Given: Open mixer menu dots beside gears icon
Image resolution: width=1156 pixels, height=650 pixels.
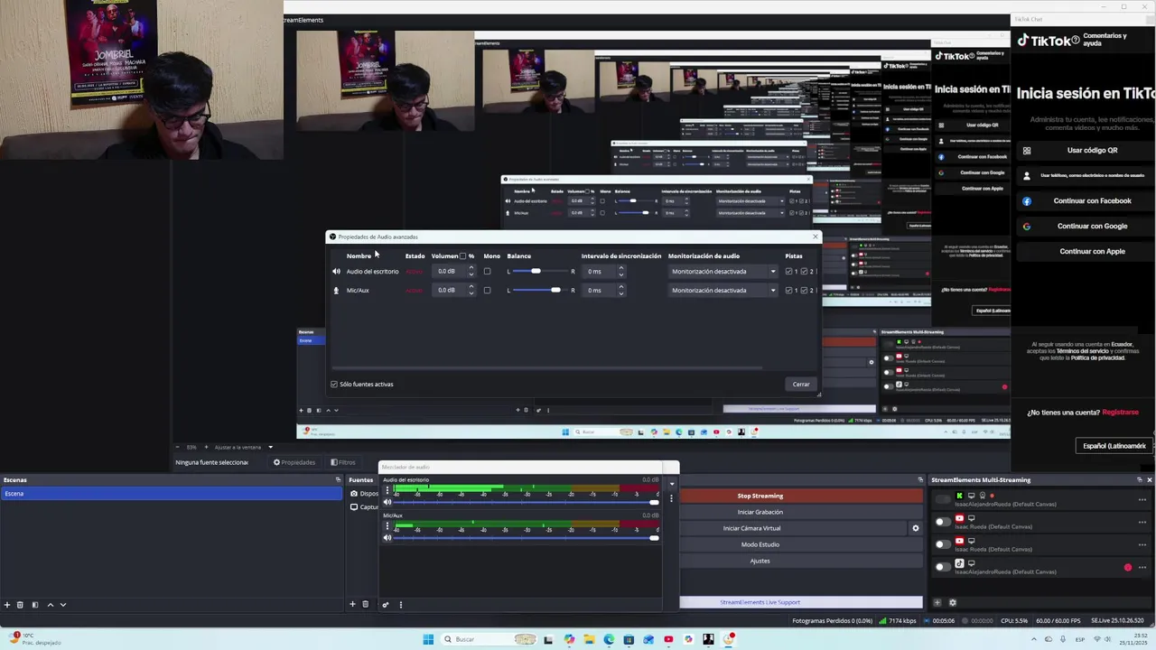Looking at the screenshot, I should click(401, 605).
